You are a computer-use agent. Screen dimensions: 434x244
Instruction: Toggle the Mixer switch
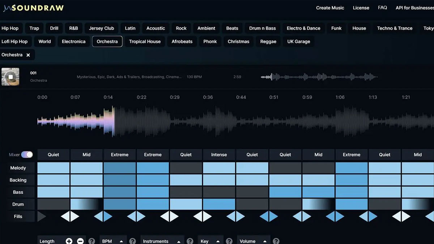(x=27, y=155)
